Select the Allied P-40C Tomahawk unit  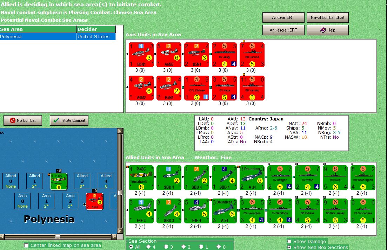[x=141, y=178]
